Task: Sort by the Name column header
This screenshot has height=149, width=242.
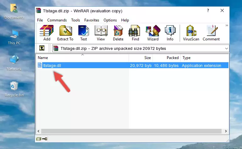Action: pyautogui.click(x=82, y=58)
